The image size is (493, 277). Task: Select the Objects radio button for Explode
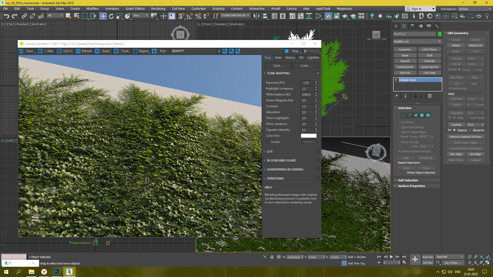(x=454, y=130)
